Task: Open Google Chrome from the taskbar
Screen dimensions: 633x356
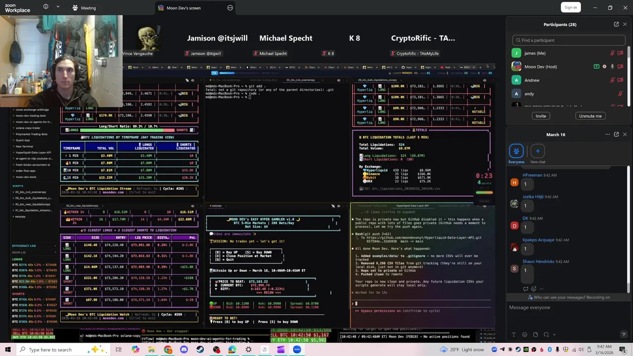Action: [x=168, y=350]
